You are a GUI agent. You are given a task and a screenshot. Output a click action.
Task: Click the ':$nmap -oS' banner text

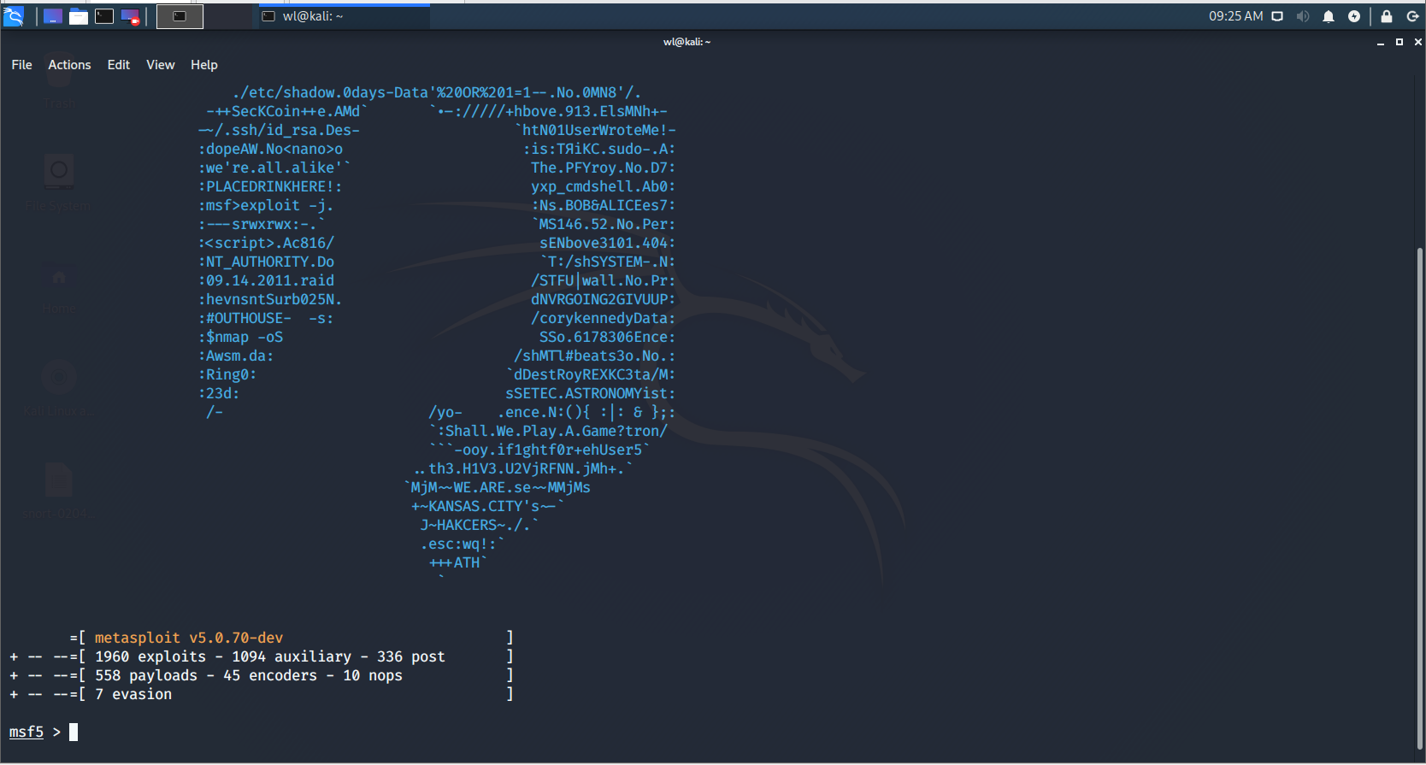click(x=240, y=337)
